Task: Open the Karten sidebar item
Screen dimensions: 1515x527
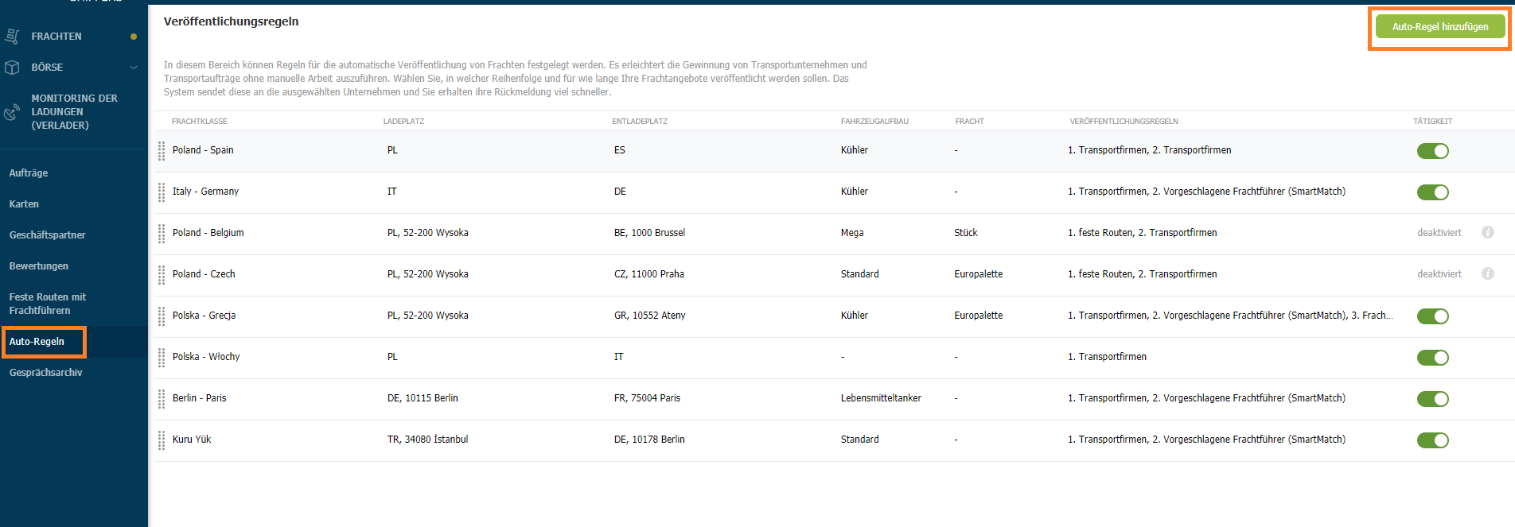Action: 24,204
